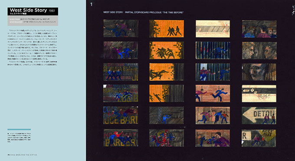This screenshot has height=161, width=295.
Task: Open the red and blue brawl frame
Action: [167, 138]
